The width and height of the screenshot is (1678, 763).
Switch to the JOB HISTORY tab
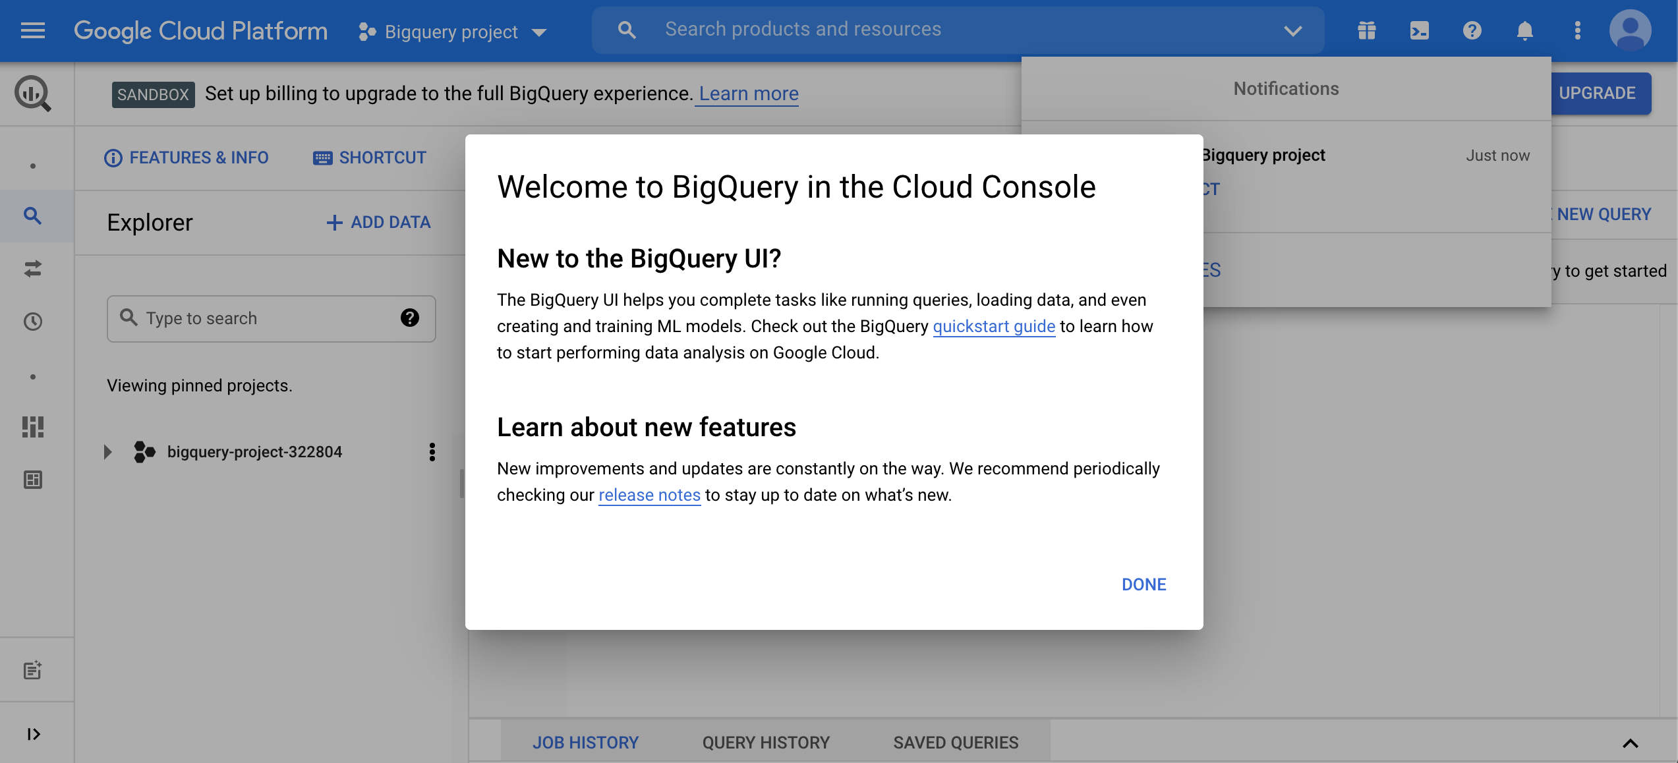coord(585,743)
